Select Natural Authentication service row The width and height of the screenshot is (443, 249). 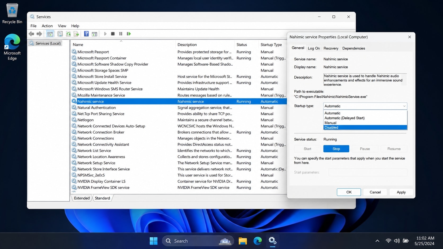click(179, 108)
